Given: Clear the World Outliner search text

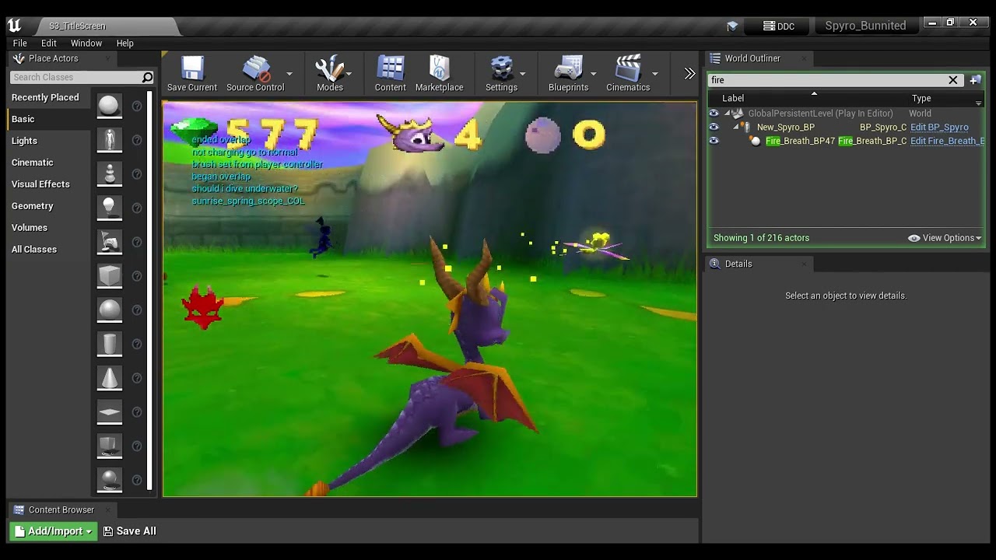Looking at the screenshot, I should (x=952, y=80).
